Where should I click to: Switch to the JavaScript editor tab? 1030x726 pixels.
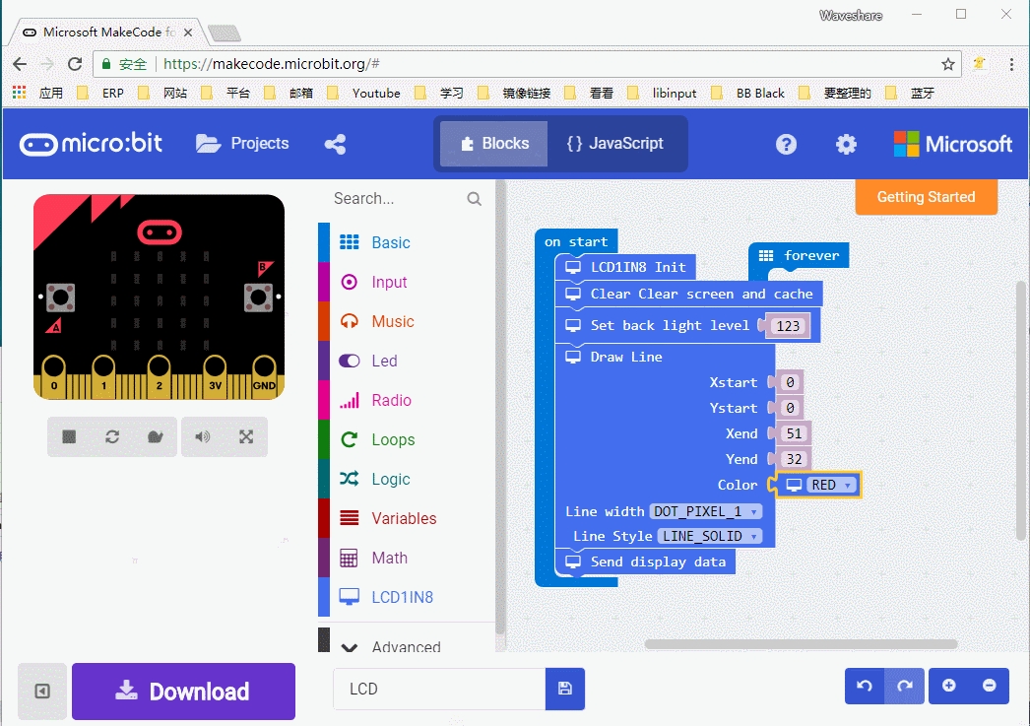tap(614, 144)
